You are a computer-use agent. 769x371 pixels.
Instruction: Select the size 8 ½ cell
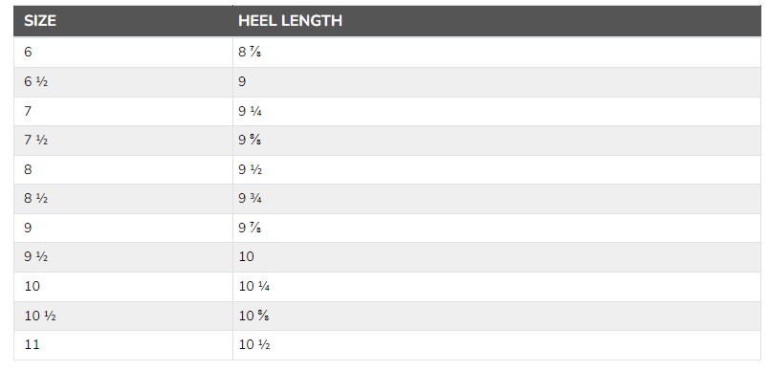123,199
